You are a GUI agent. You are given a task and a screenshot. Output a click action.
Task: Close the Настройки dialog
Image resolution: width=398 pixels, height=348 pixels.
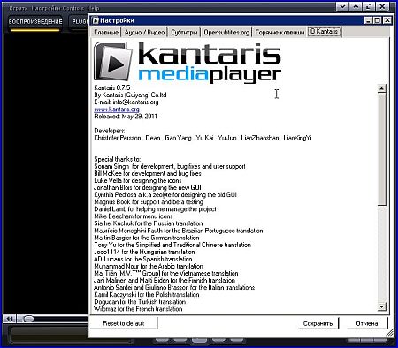(x=387, y=20)
